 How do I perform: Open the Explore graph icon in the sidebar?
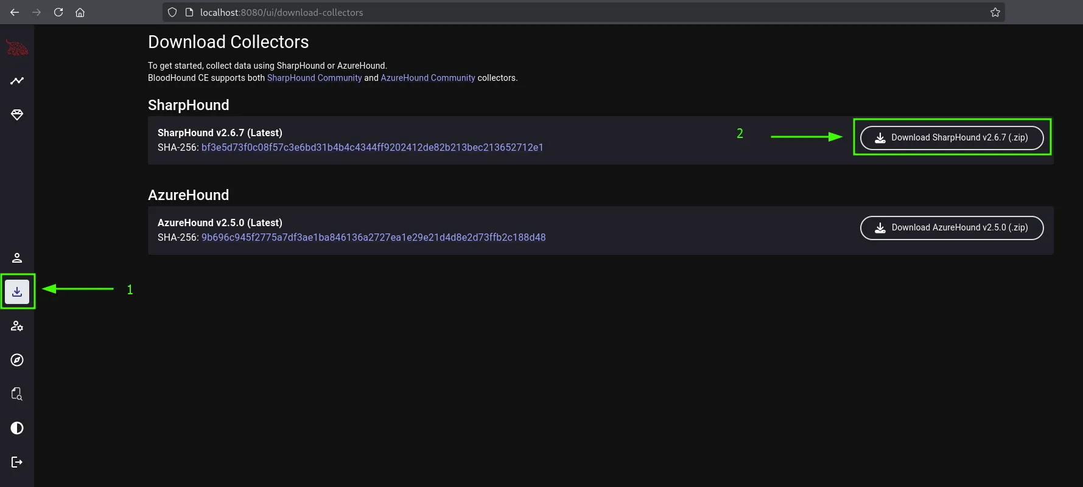pyautogui.click(x=17, y=80)
